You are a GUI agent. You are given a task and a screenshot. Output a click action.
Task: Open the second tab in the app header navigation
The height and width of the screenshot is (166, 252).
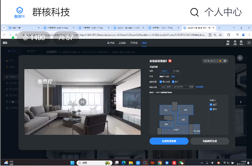click(122, 43)
